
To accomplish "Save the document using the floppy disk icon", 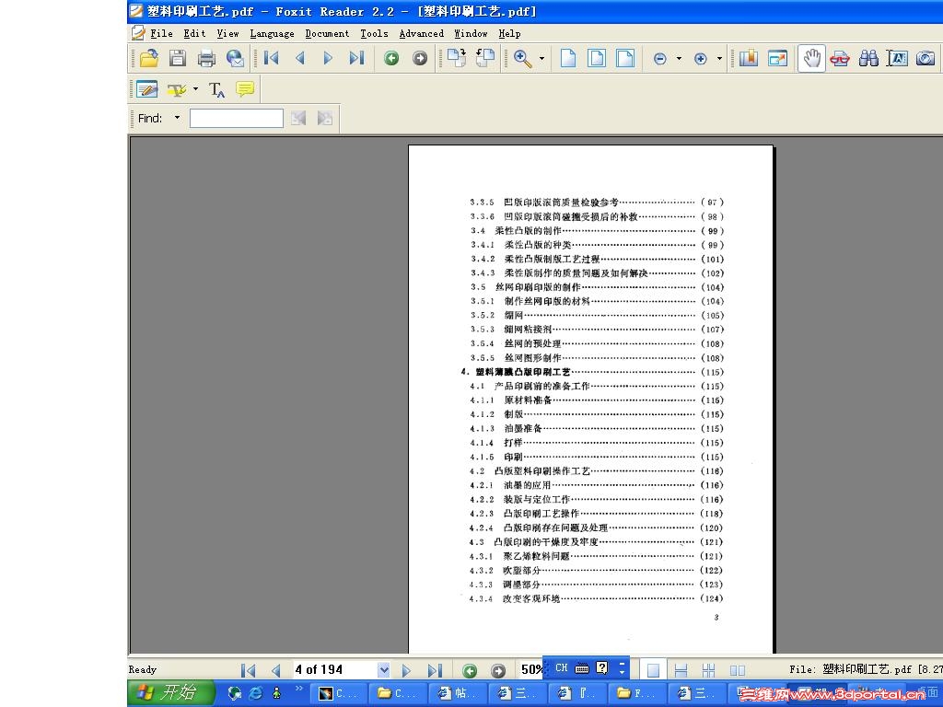I will click(178, 58).
